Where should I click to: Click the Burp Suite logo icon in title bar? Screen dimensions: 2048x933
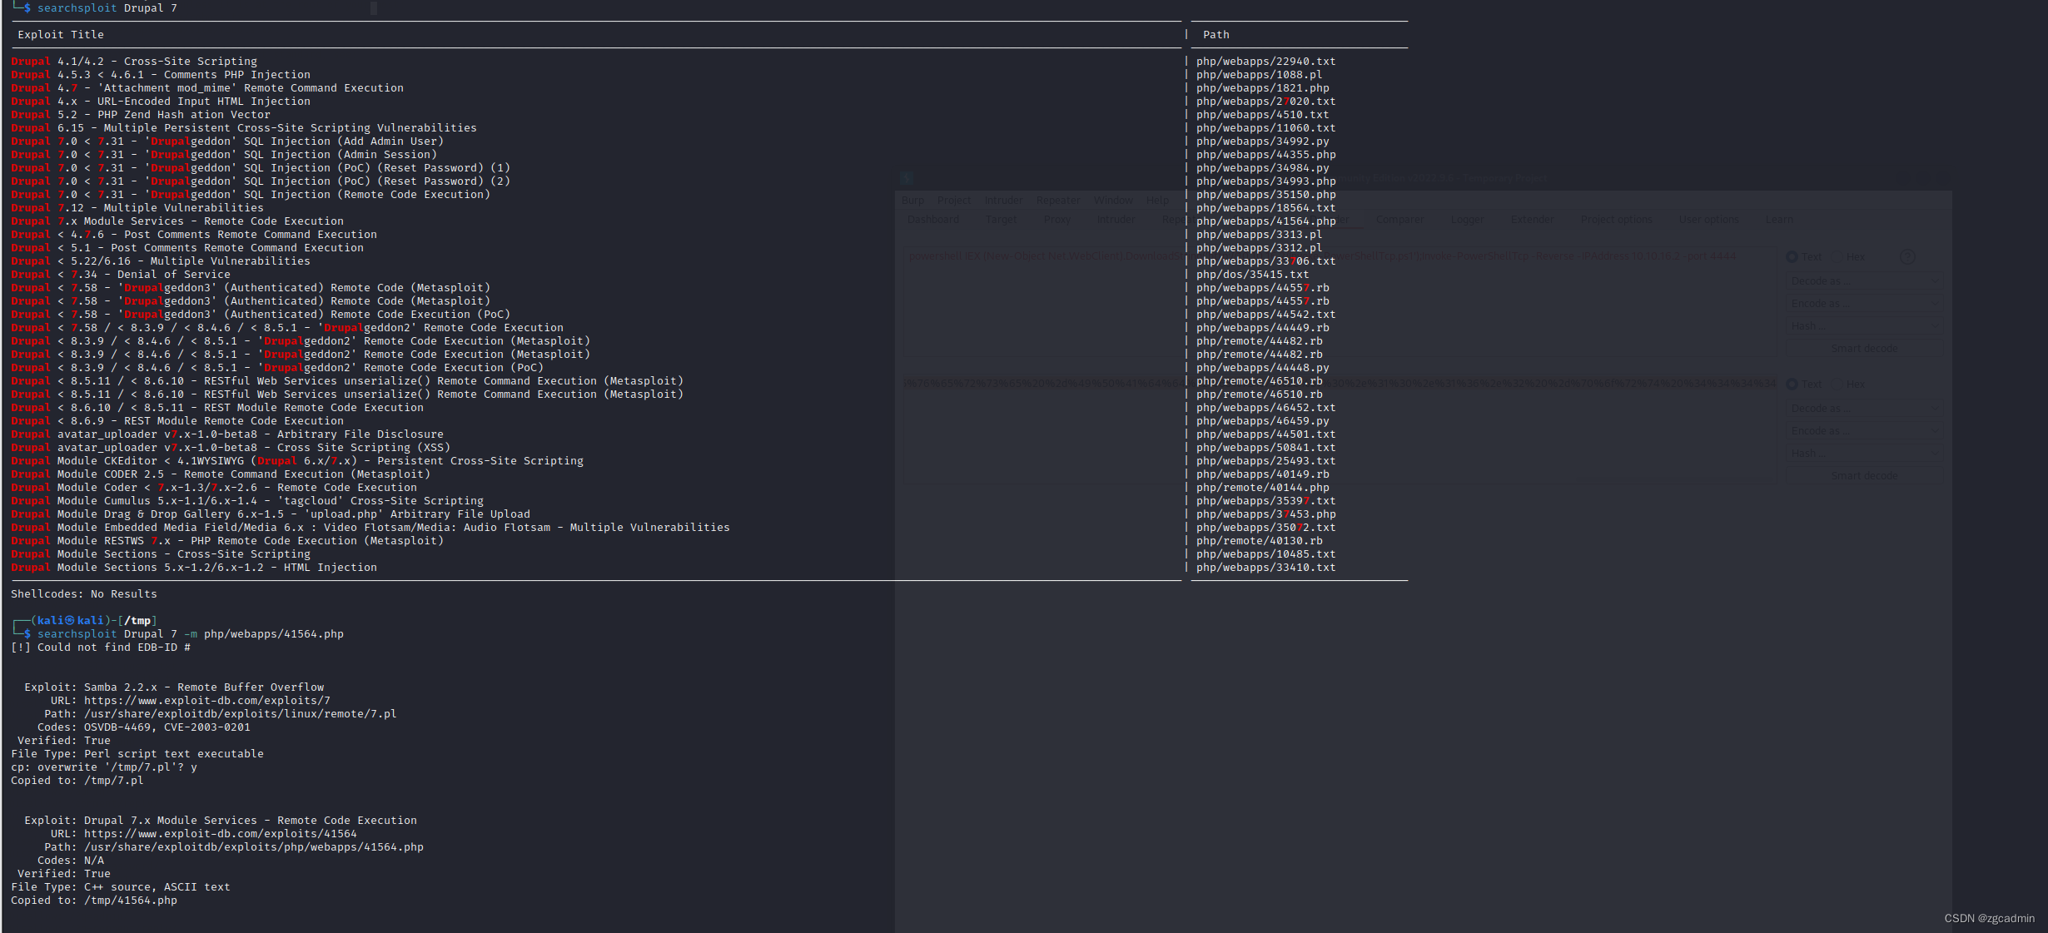coord(907,177)
